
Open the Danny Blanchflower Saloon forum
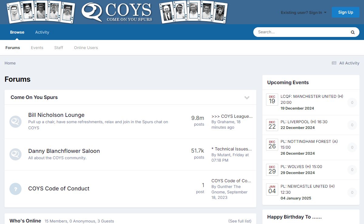[x=64, y=151]
